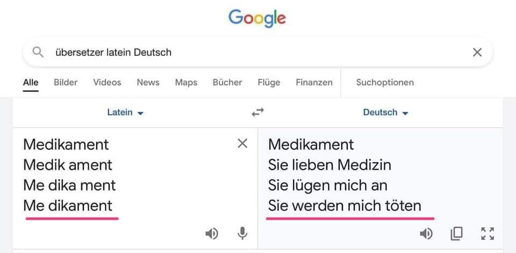Open the Deutsch target language dropdown
516x253 pixels.
tap(385, 113)
